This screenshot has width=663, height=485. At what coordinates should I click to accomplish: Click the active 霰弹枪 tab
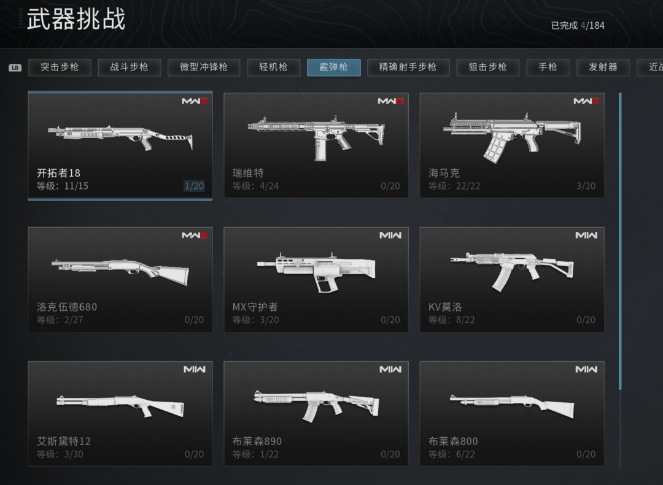point(333,67)
